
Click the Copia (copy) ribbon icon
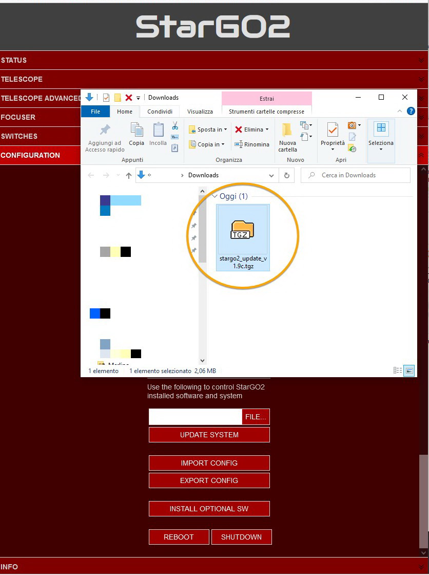pos(136,130)
